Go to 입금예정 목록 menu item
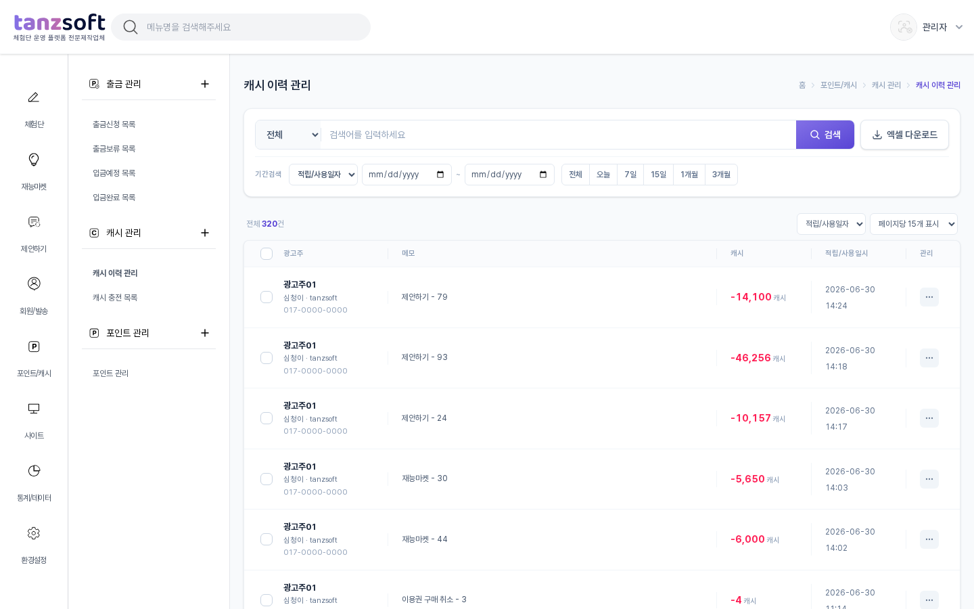This screenshot has height=609, width=974. coord(114,173)
